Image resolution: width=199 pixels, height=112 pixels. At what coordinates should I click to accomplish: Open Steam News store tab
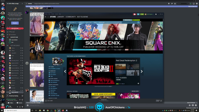95,22
